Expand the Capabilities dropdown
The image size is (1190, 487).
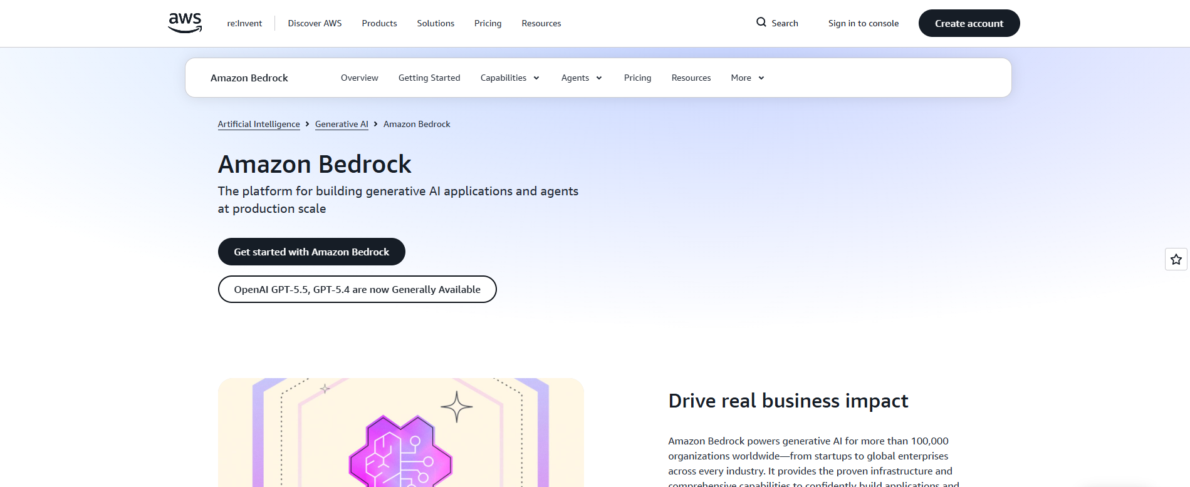click(509, 78)
